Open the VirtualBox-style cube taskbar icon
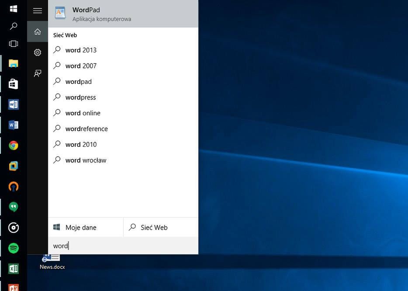 coord(14,166)
